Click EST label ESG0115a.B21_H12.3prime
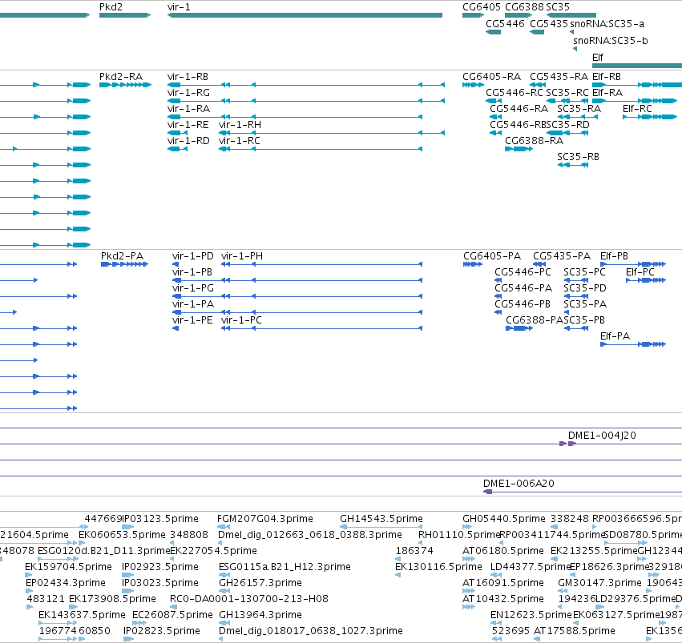Screen dimensions: 682x643 point(285,567)
